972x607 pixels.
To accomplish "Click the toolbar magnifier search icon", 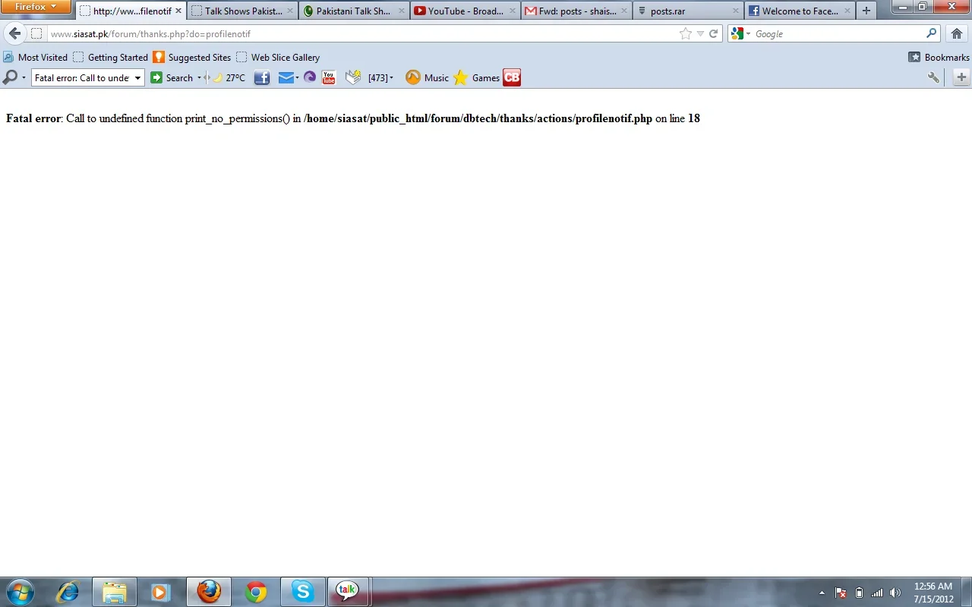I will click(x=10, y=77).
